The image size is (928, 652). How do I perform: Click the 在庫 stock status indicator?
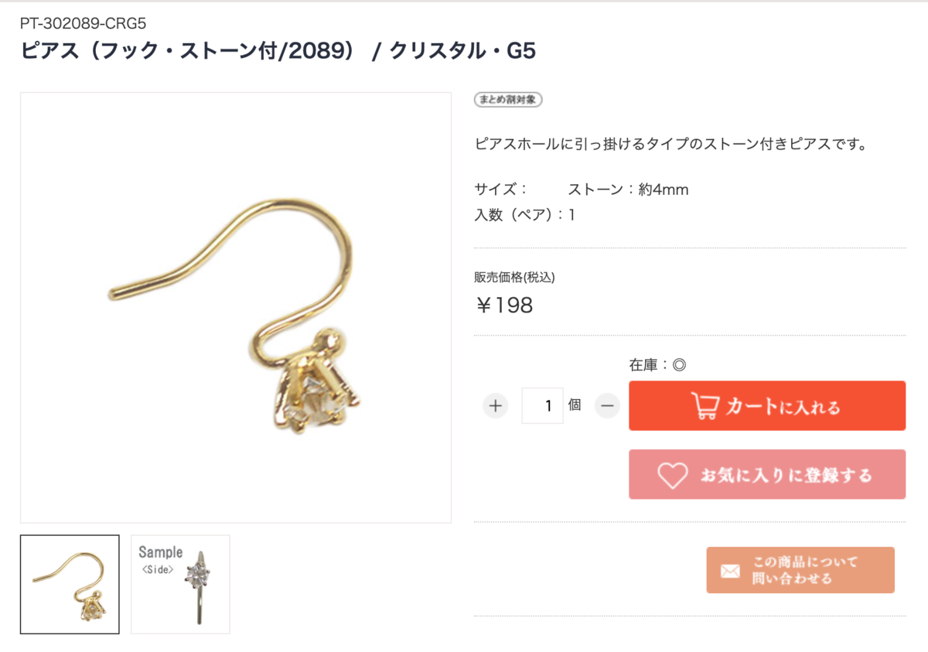pos(657,365)
